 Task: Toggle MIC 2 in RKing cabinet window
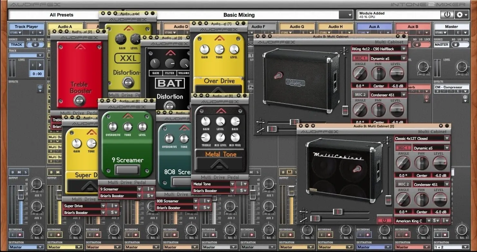(360, 94)
